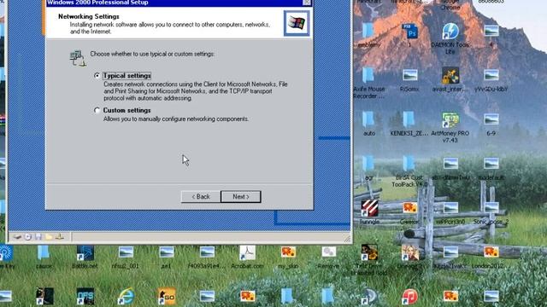Open the BirdA Cust ToolPack folder
Screen dimensions: 547x307
[x=409, y=164]
